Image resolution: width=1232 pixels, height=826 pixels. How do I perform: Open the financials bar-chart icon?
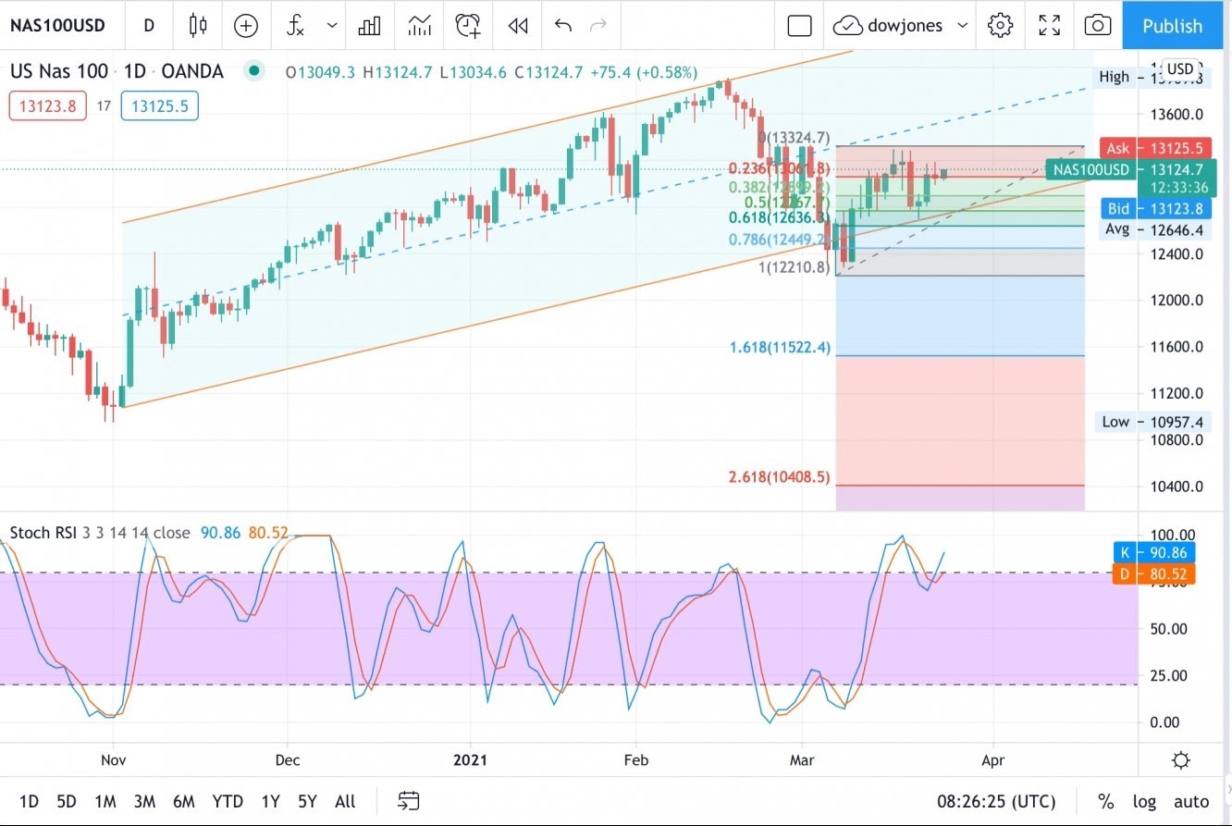pos(370,25)
